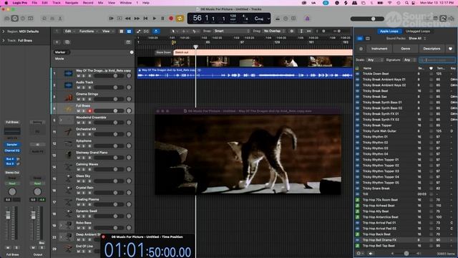This screenshot has height=258, width=458.
Task: Start playback with the Play button
Action: click(155, 19)
